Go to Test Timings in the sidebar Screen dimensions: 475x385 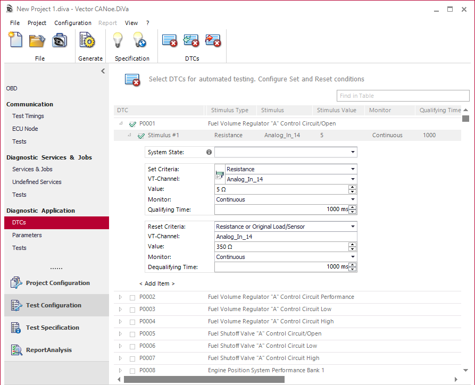[28, 116]
